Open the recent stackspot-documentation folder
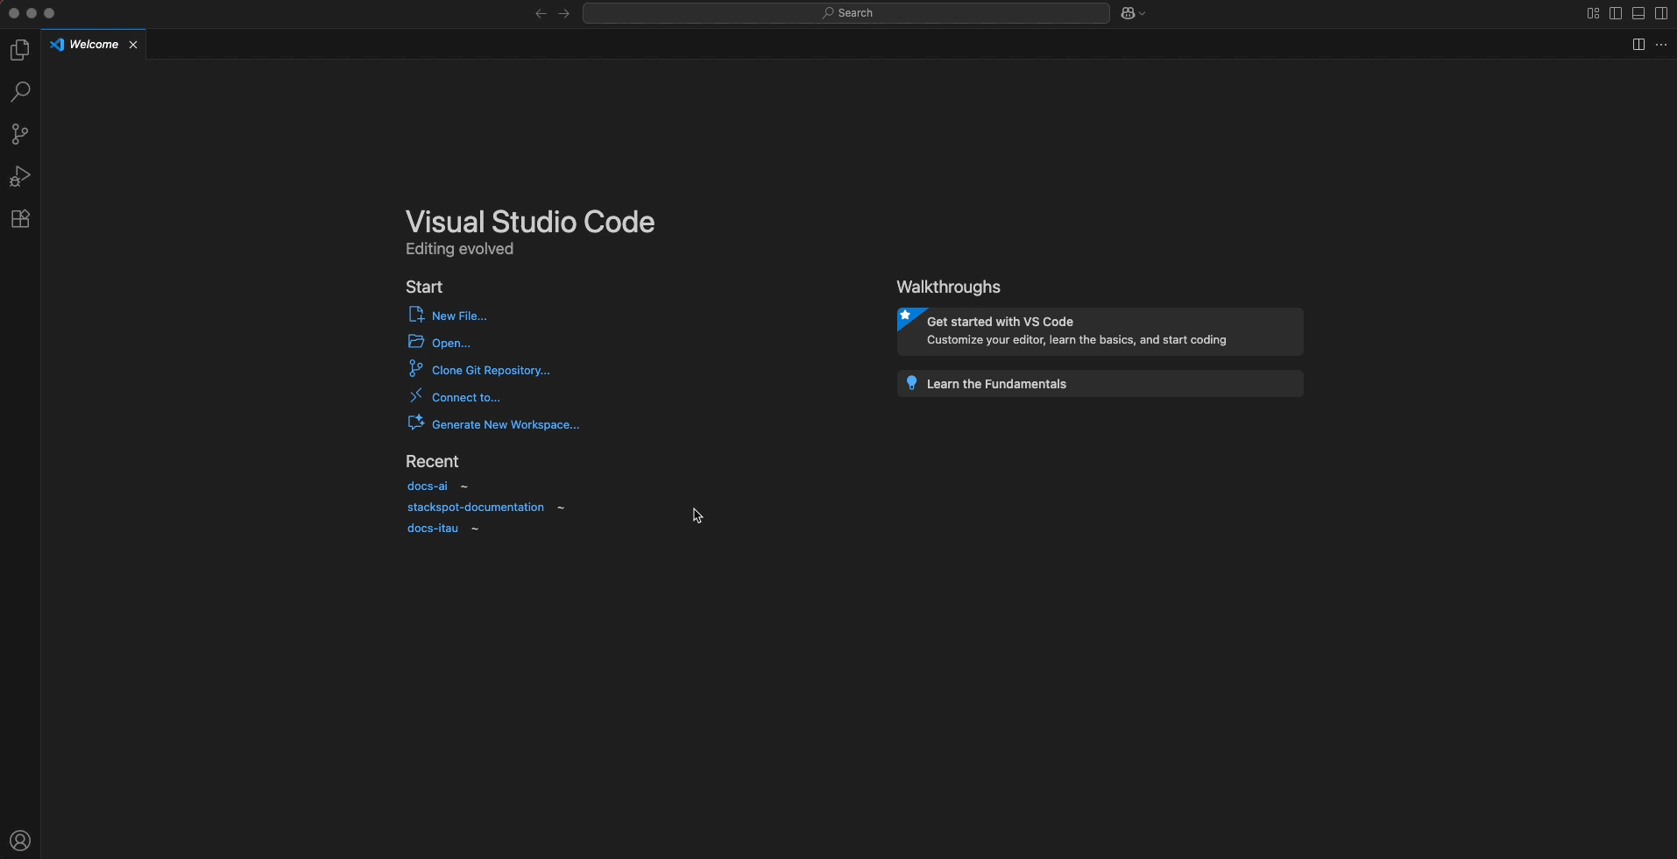 [x=475, y=508]
